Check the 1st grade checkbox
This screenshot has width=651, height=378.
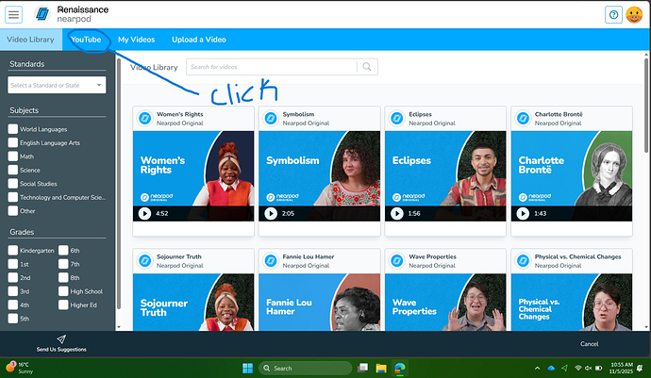tap(13, 264)
